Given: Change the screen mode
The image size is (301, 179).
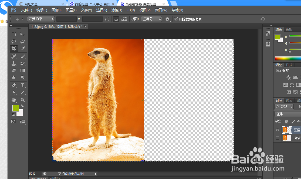Looking at the screenshot, I should [23, 121].
